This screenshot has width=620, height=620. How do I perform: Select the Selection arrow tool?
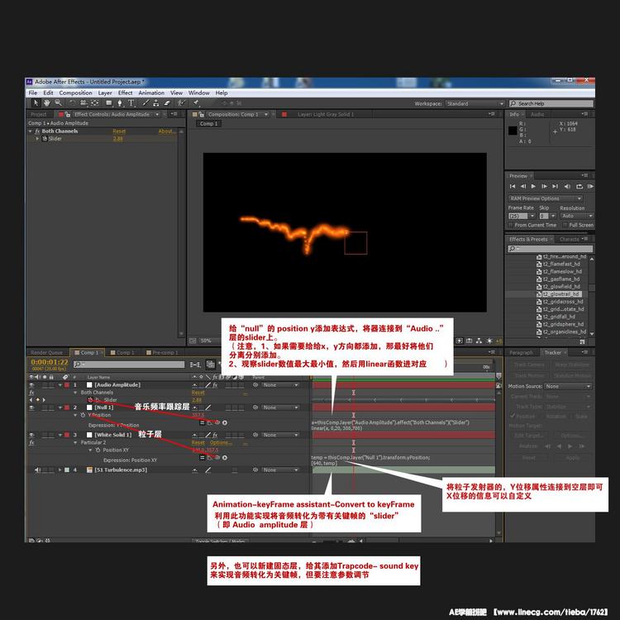[36, 103]
